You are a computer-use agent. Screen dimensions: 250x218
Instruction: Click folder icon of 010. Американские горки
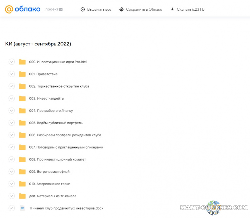point(22,184)
